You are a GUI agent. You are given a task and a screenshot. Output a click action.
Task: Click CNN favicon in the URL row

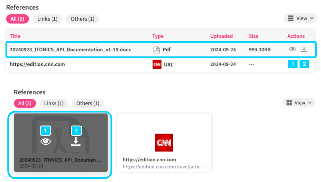(x=157, y=64)
